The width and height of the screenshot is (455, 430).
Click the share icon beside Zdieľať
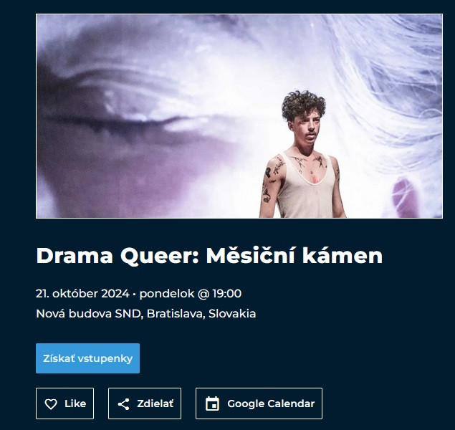[x=124, y=404]
